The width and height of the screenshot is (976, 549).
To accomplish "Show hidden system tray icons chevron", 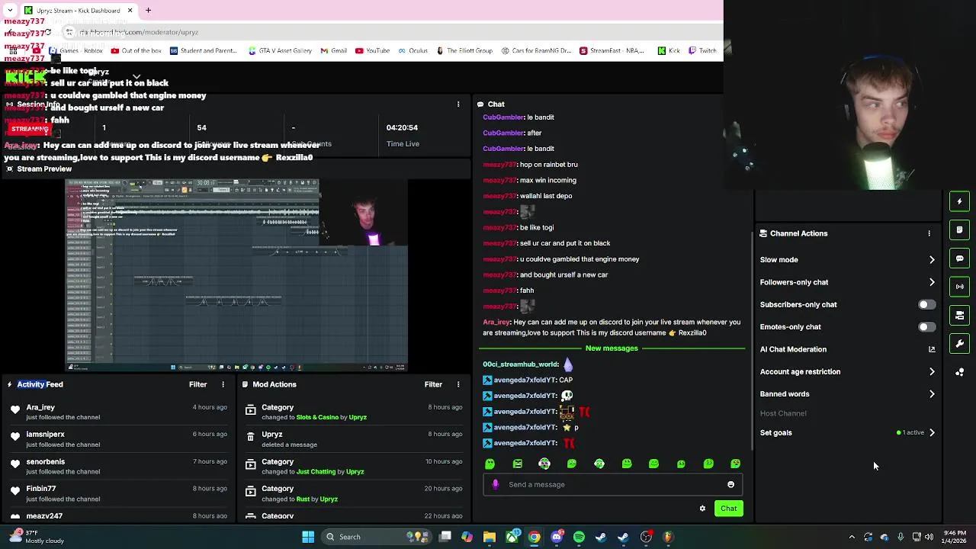I will [x=852, y=537].
